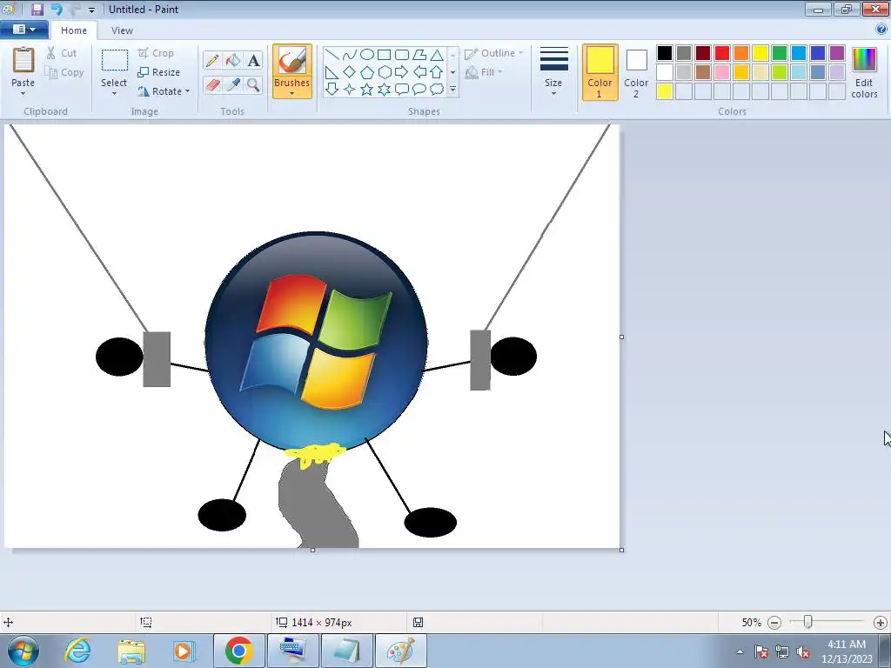Image resolution: width=891 pixels, height=668 pixels.
Task: Select the Magnifier tool
Action: pyautogui.click(x=253, y=84)
